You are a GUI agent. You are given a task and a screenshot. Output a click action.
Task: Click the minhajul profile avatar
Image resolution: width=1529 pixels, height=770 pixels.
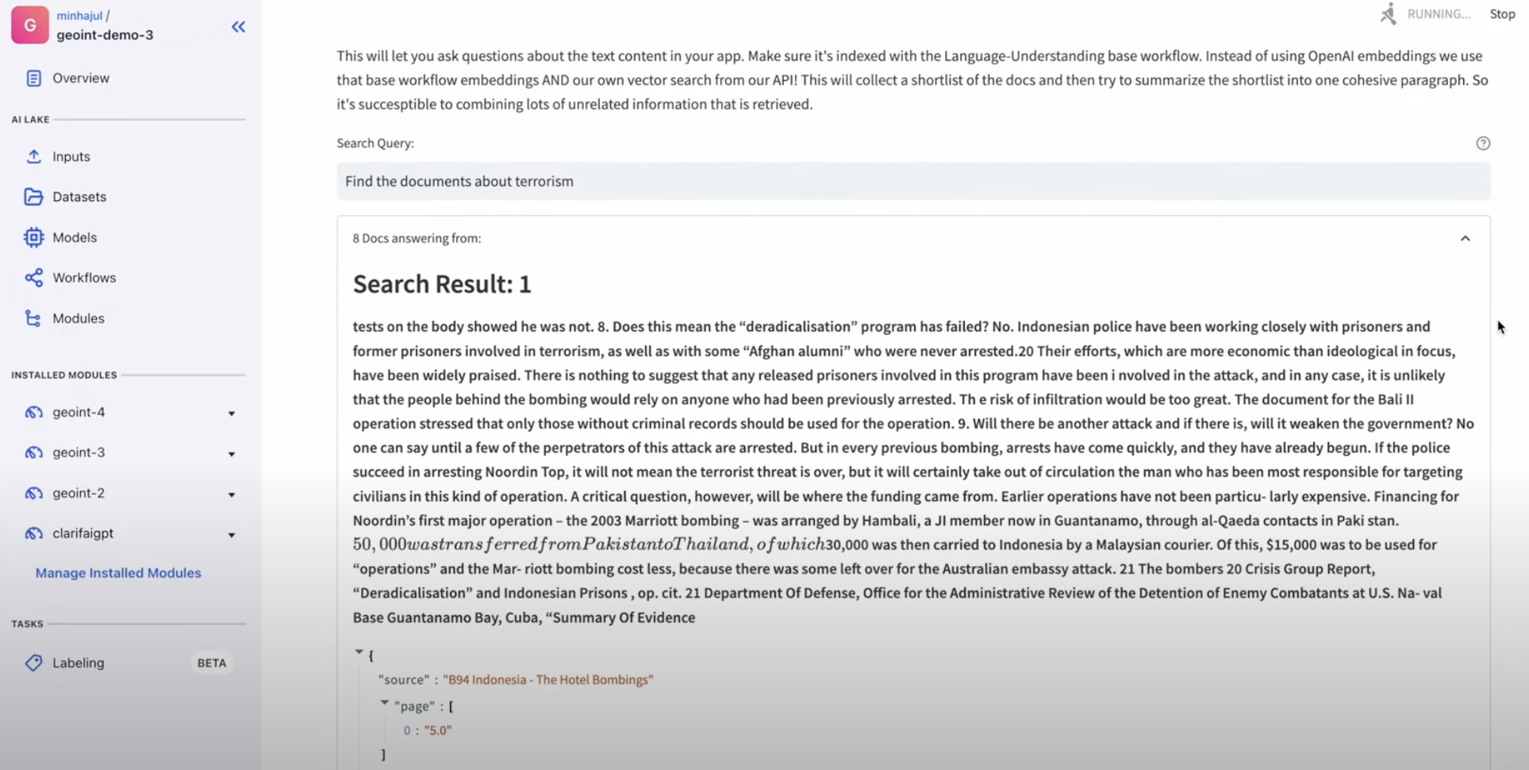[29, 25]
